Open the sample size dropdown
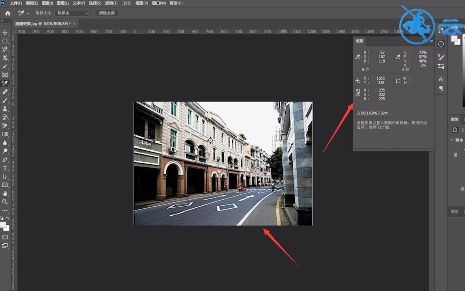465x291 pixels. [72, 13]
